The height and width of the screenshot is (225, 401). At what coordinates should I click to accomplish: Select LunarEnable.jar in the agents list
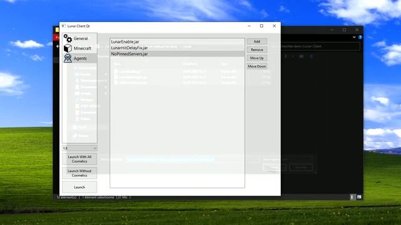(x=177, y=42)
